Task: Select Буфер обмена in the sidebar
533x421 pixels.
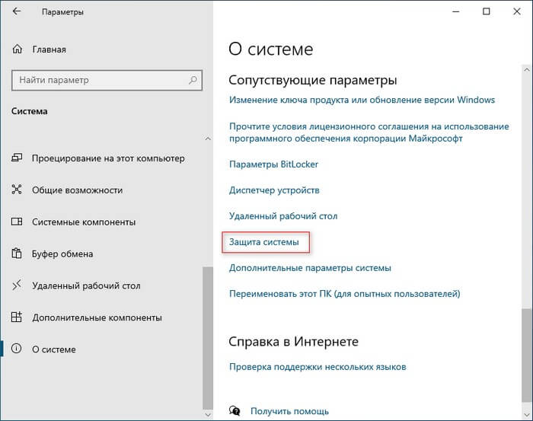Action: pos(62,254)
